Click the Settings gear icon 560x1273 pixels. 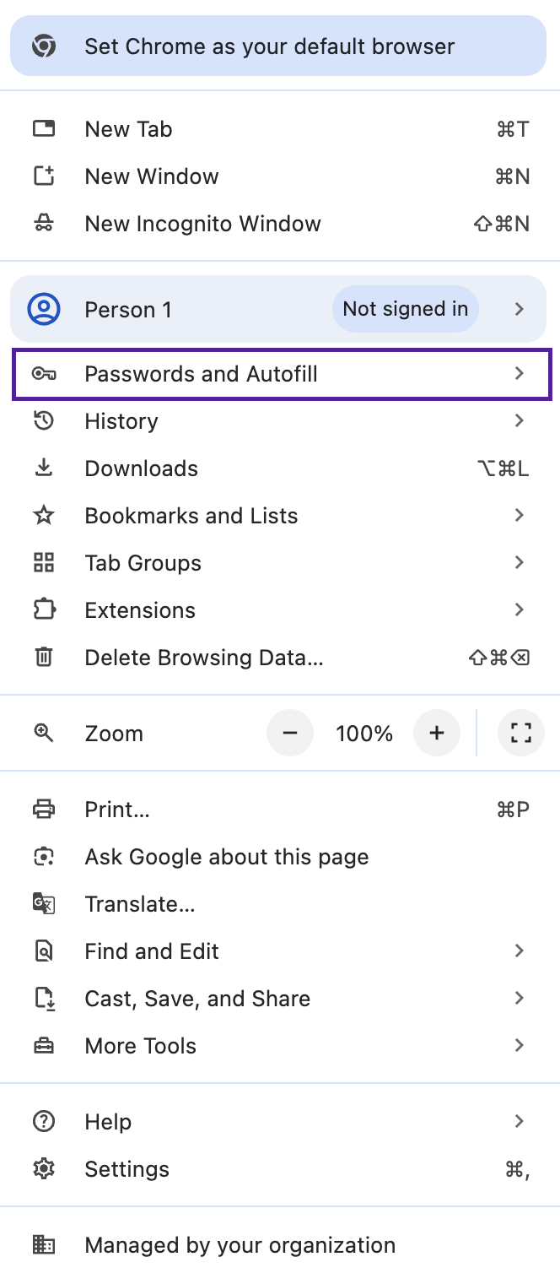click(44, 1168)
